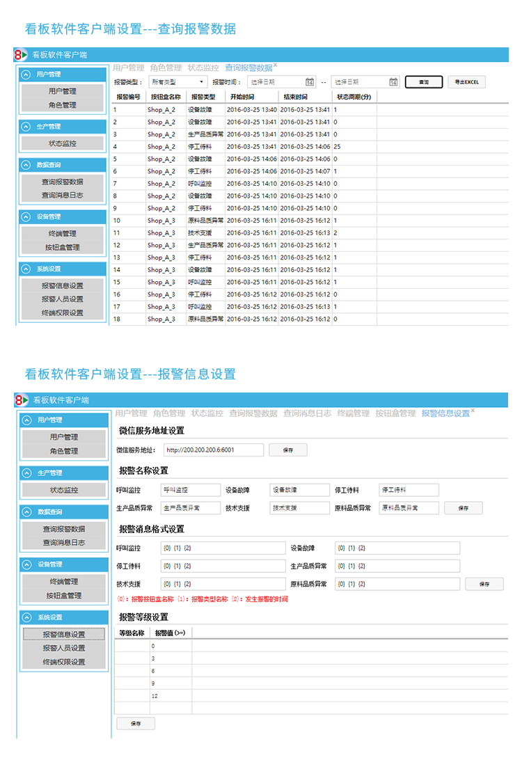Save the 微信服务地址 setting
Screen dimensions: 522x760
click(x=287, y=450)
